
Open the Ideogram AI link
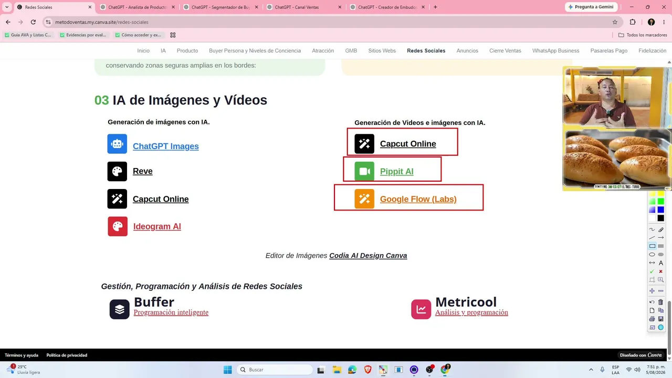[157, 226]
